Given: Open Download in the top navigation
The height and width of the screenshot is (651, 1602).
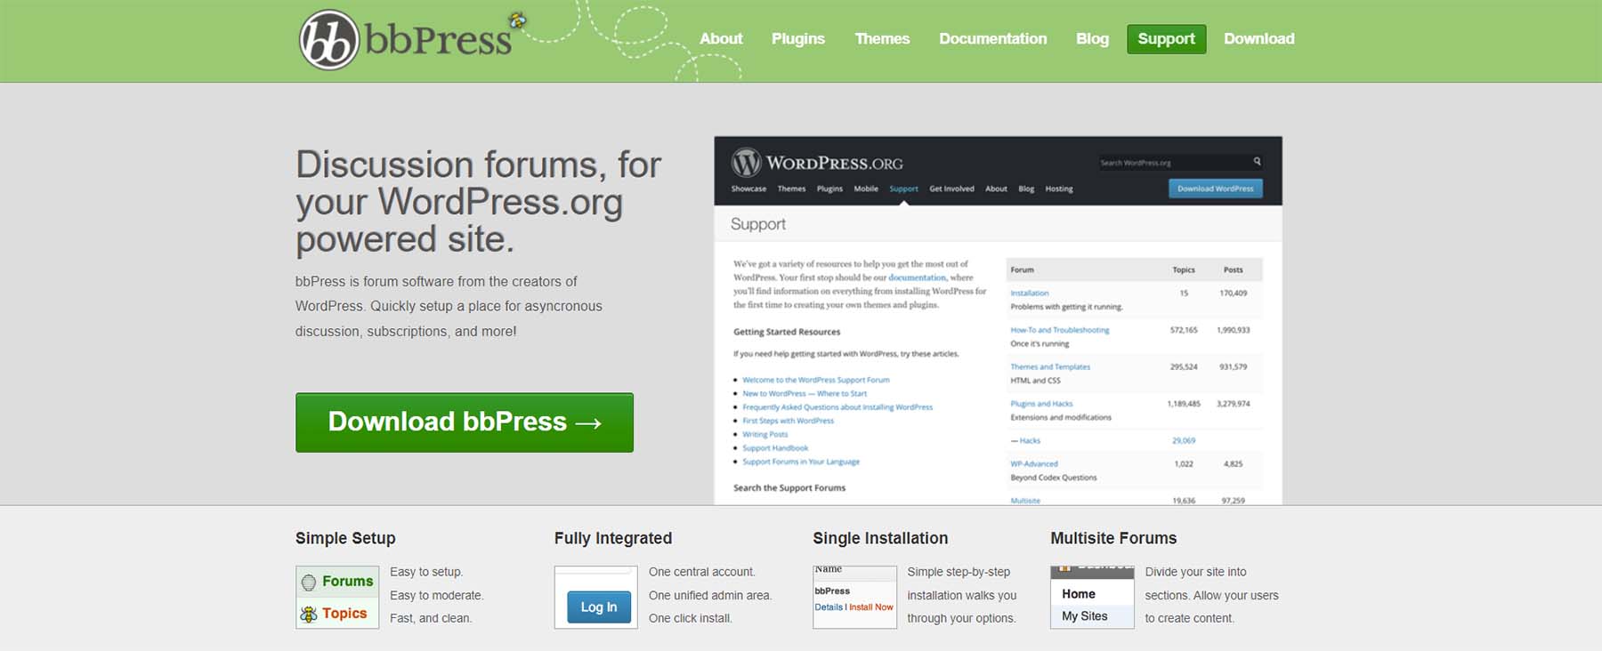Looking at the screenshot, I should point(1259,39).
